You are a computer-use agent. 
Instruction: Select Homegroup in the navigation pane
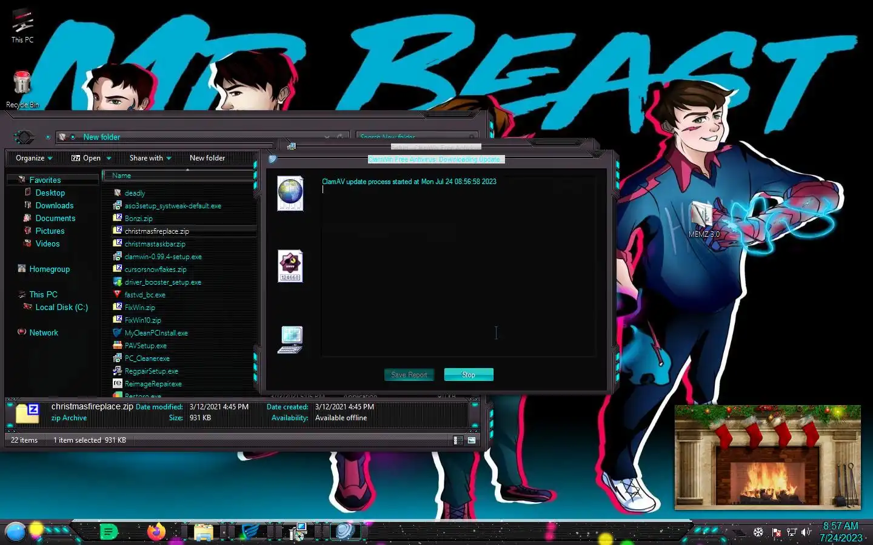coord(50,269)
